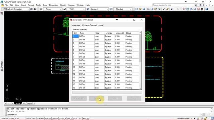Viewport: 214px width, 120px height.
Task: Open the Table Style manager icon
Action: coord(88,9)
